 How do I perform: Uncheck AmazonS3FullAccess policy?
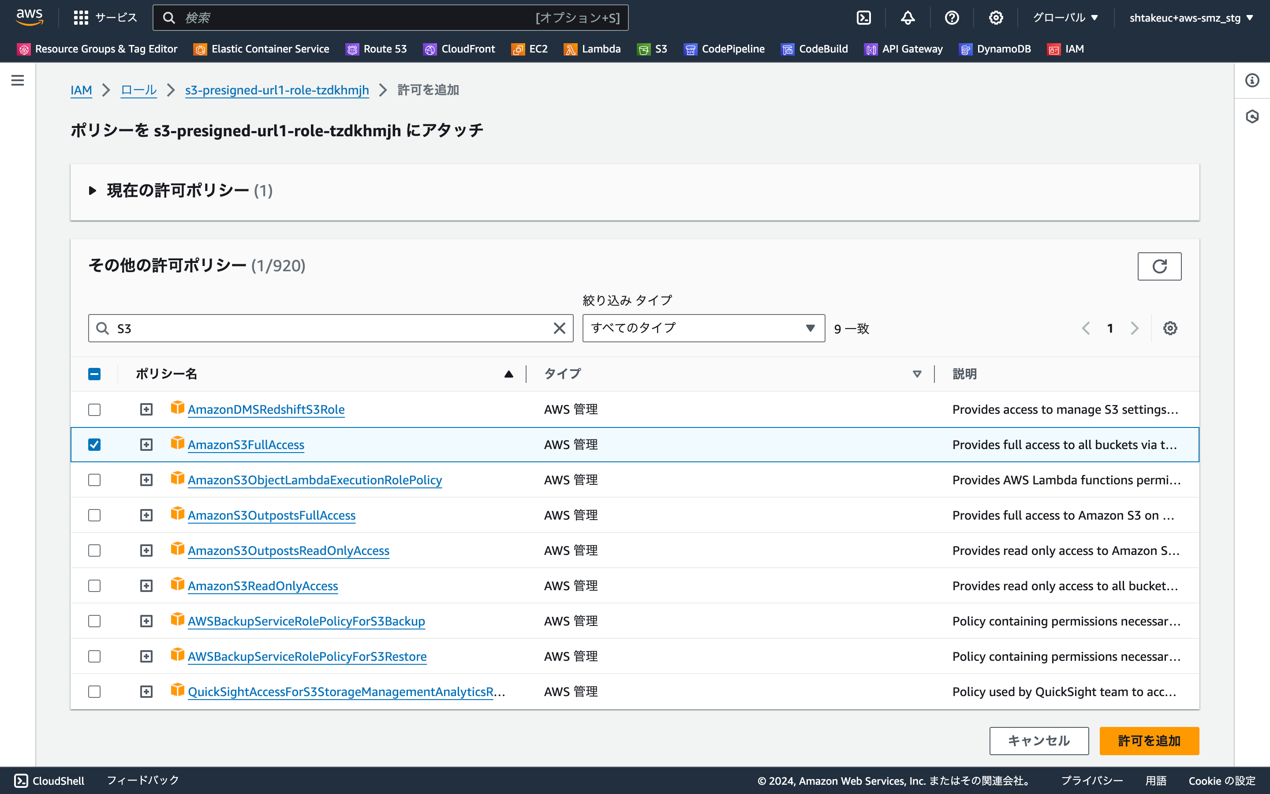(94, 445)
